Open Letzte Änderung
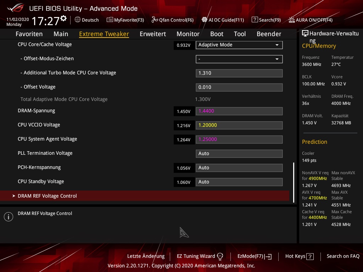 coord(146,256)
